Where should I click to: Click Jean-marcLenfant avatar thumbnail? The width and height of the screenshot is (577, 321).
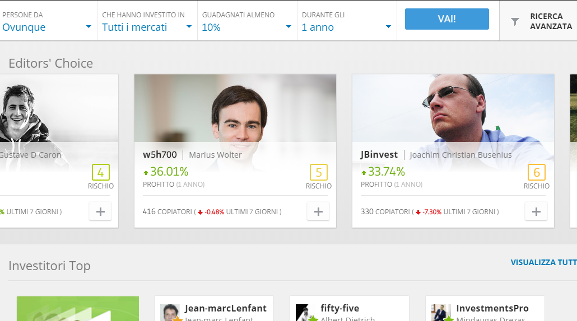click(x=170, y=313)
